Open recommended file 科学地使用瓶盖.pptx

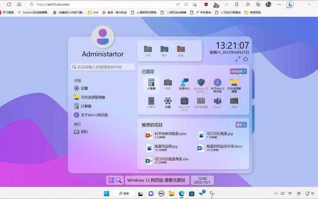pyautogui.click(x=166, y=135)
